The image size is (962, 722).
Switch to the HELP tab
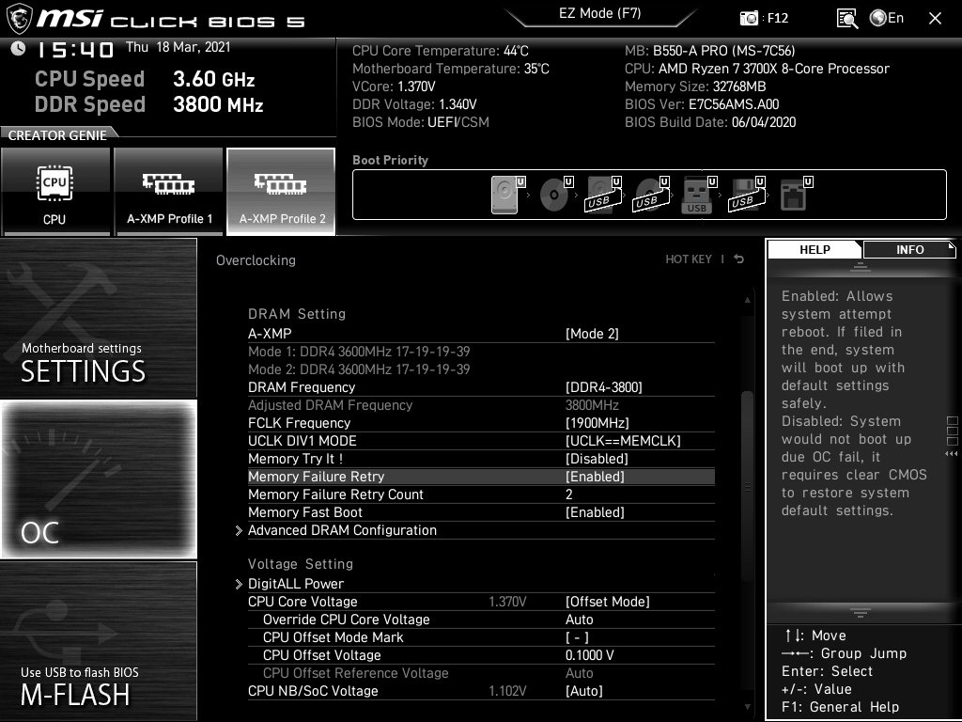coord(815,249)
